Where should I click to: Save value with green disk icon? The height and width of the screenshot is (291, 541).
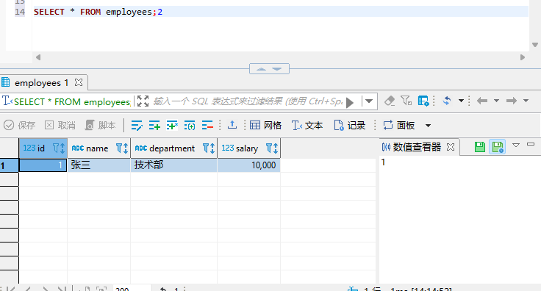479,147
